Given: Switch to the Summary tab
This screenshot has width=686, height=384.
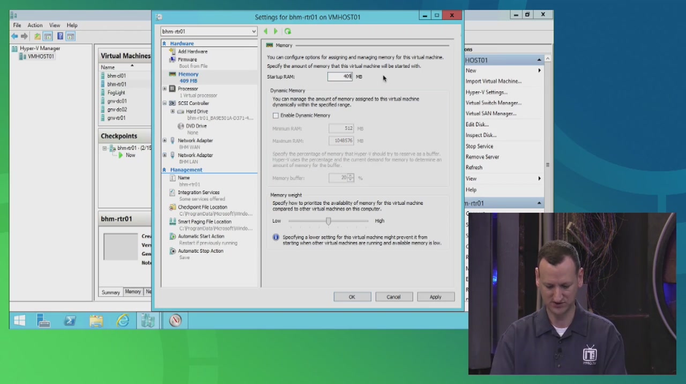Looking at the screenshot, I should [111, 292].
